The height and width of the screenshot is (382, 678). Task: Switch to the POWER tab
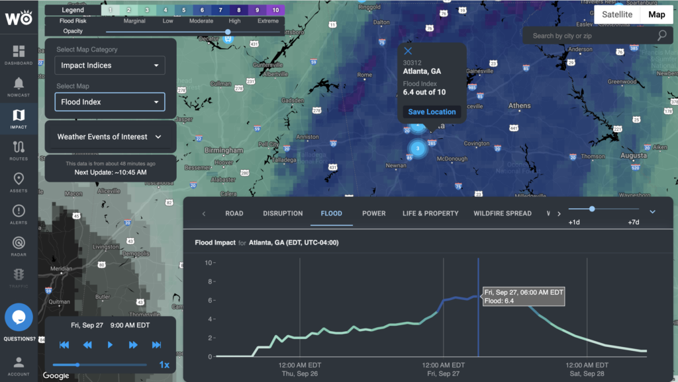coord(373,213)
